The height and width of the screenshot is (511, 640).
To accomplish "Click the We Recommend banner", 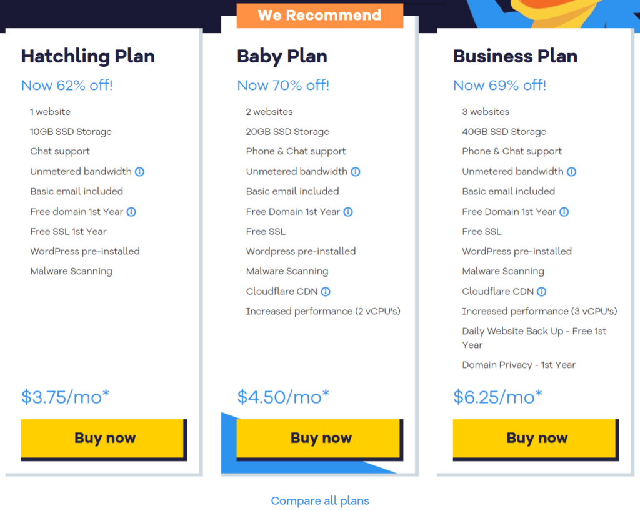I will tap(319, 15).
